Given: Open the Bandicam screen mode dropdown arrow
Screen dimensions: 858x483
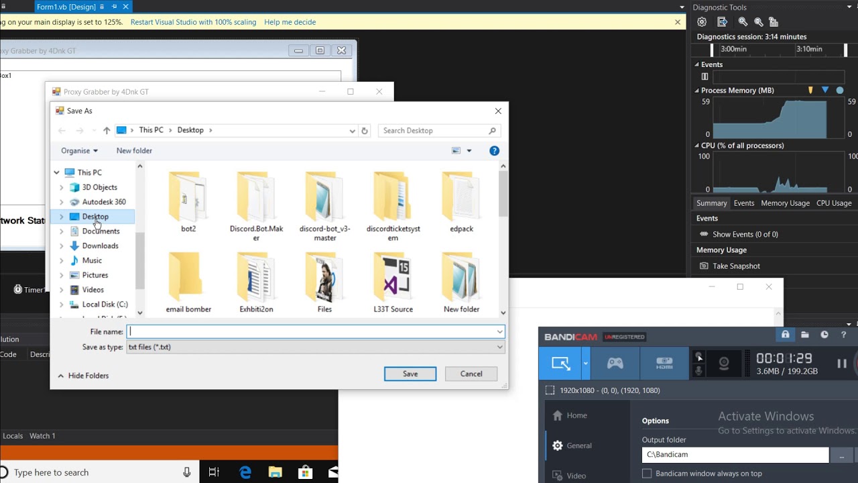Looking at the screenshot, I should click(x=585, y=364).
